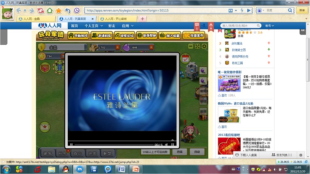Go to browser home page icon
This screenshot has width=310, height=174.
tap(49, 10)
